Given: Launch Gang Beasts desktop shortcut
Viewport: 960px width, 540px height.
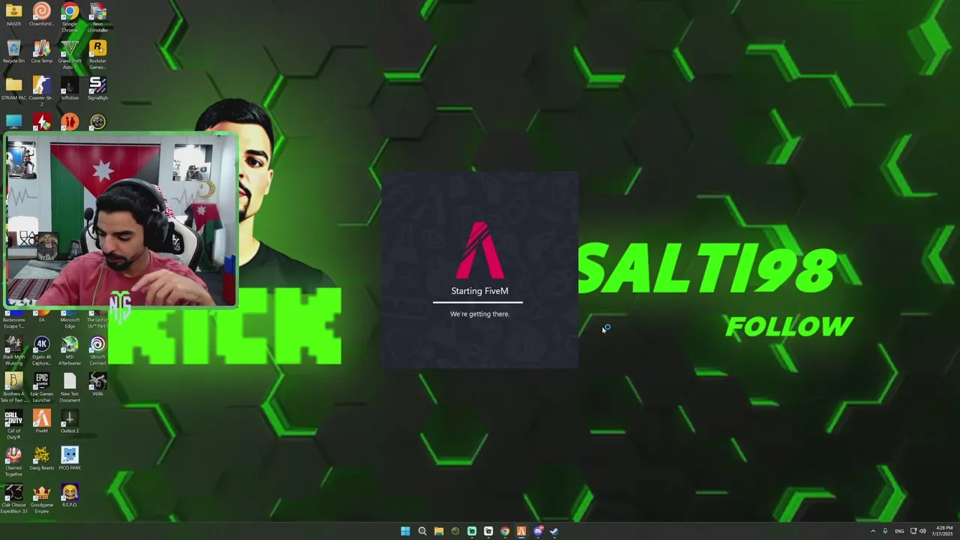Looking at the screenshot, I should coord(41,458).
